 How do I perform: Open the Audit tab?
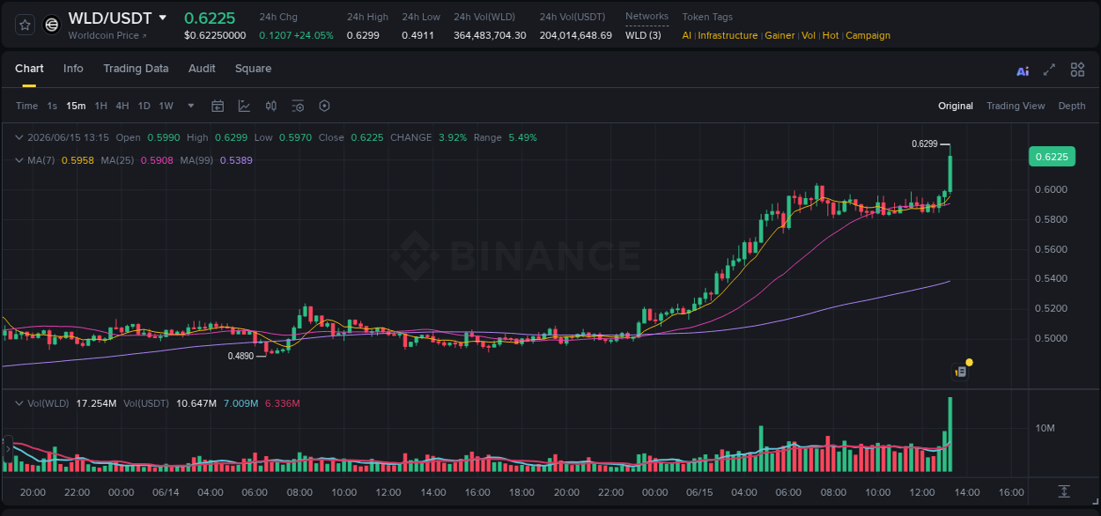coord(202,69)
